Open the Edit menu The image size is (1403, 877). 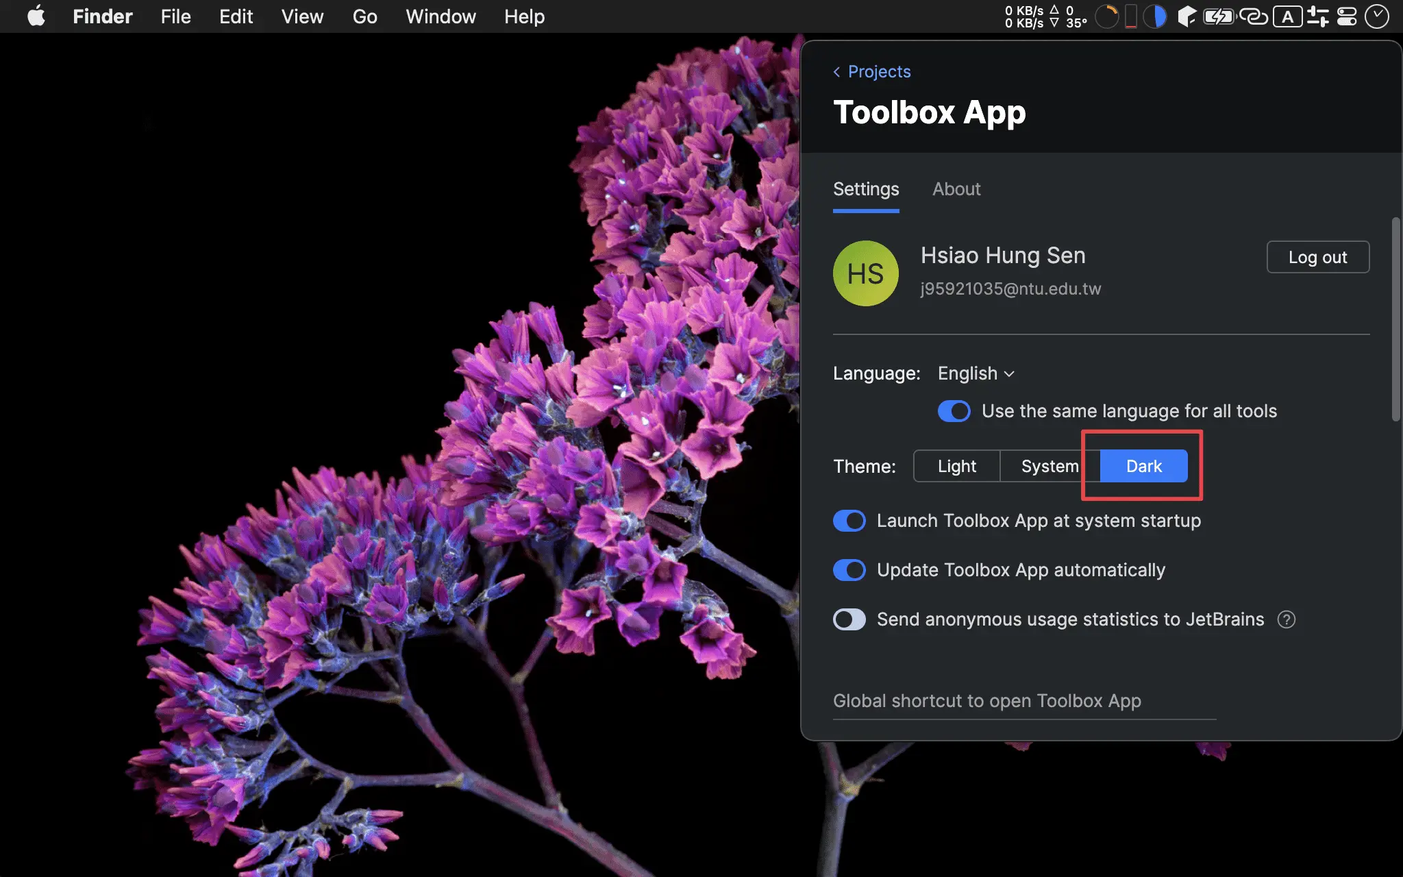[x=236, y=16]
